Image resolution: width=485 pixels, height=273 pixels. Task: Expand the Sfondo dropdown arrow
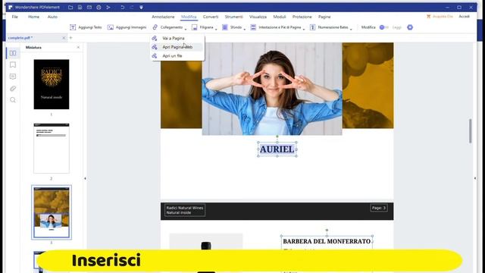pyautogui.click(x=244, y=29)
